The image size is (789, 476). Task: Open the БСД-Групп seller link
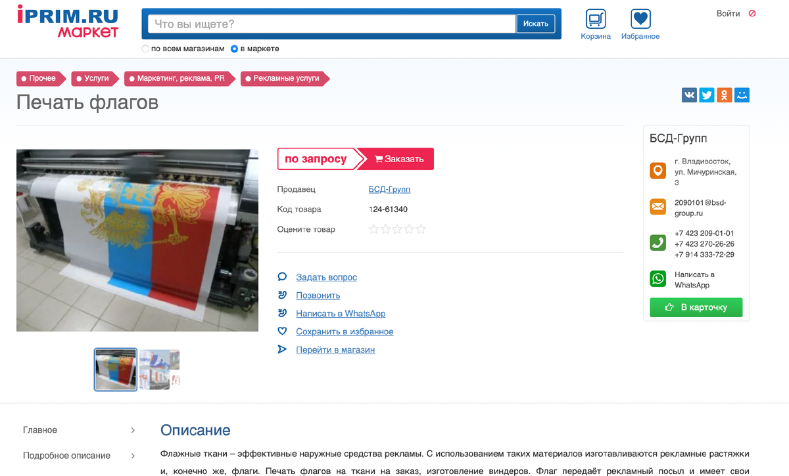389,189
